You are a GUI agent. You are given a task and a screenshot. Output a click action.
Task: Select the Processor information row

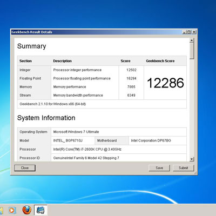(x=102, y=149)
